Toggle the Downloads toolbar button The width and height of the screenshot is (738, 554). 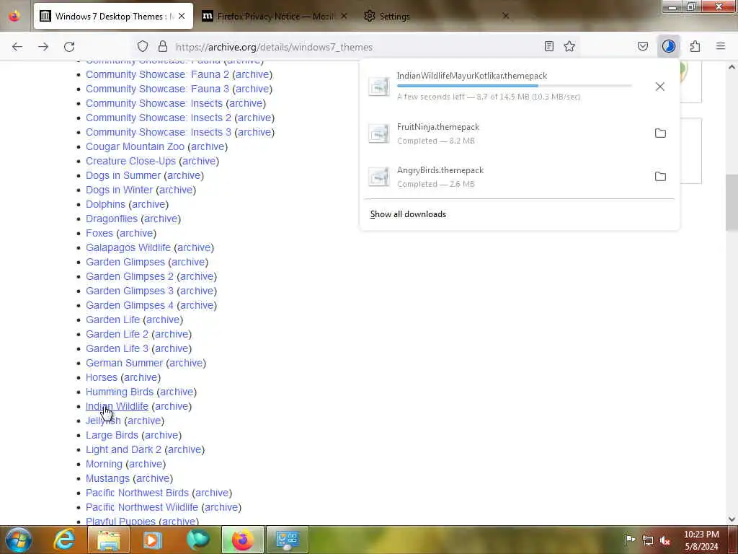coord(669,46)
